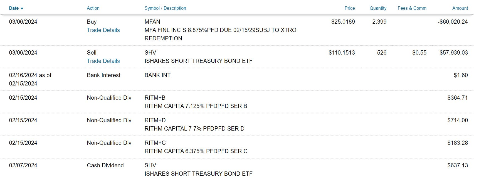Sort by the Action column header
This screenshot has height=179, width=479.
[x=93, y=8]
